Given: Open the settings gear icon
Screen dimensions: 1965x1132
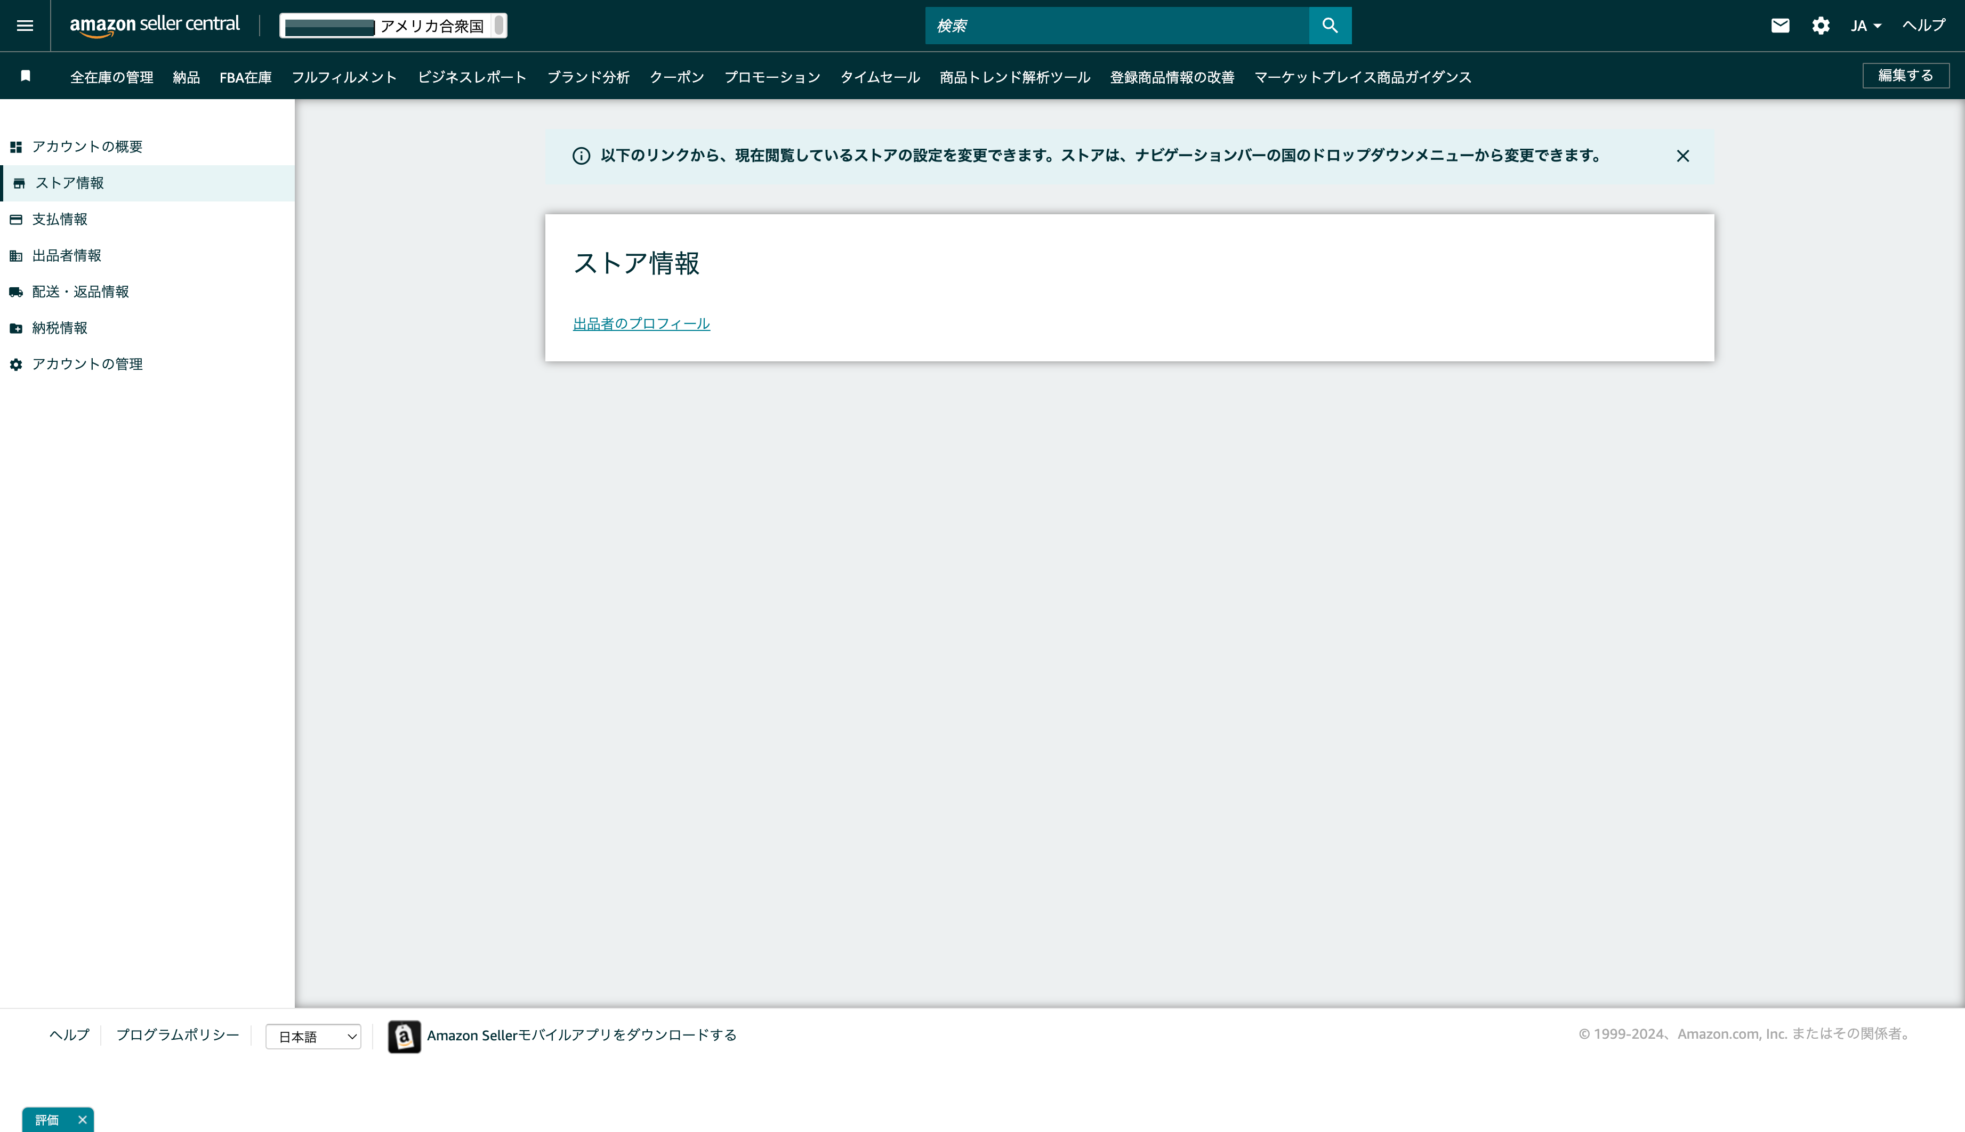Looking at the screenshot, I should pos(1821,26).
